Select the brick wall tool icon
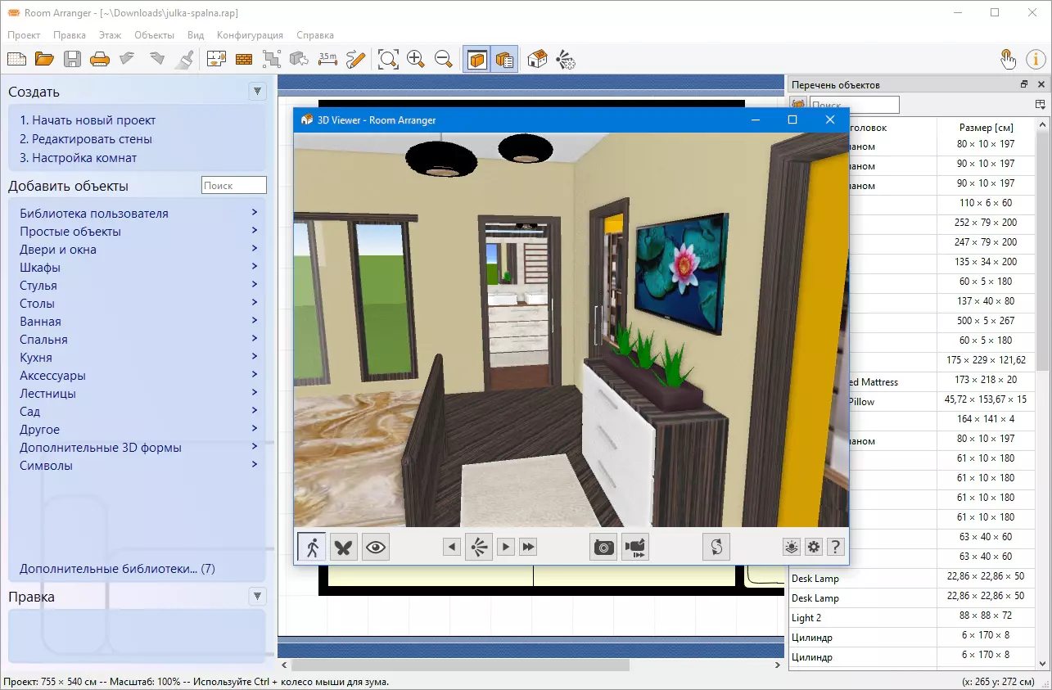 [x=244, y=59]
